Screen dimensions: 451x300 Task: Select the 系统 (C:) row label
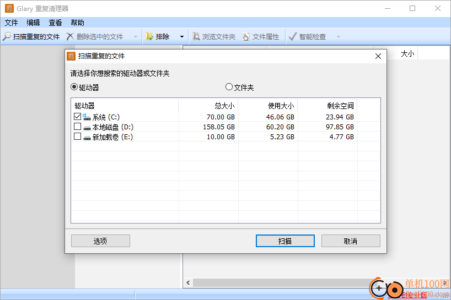[106, 117]
